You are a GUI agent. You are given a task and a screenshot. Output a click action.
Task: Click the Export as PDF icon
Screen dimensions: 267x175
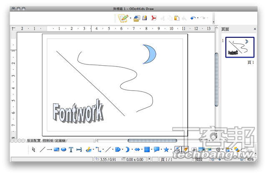pyautogui.click(x=154, y=18)
